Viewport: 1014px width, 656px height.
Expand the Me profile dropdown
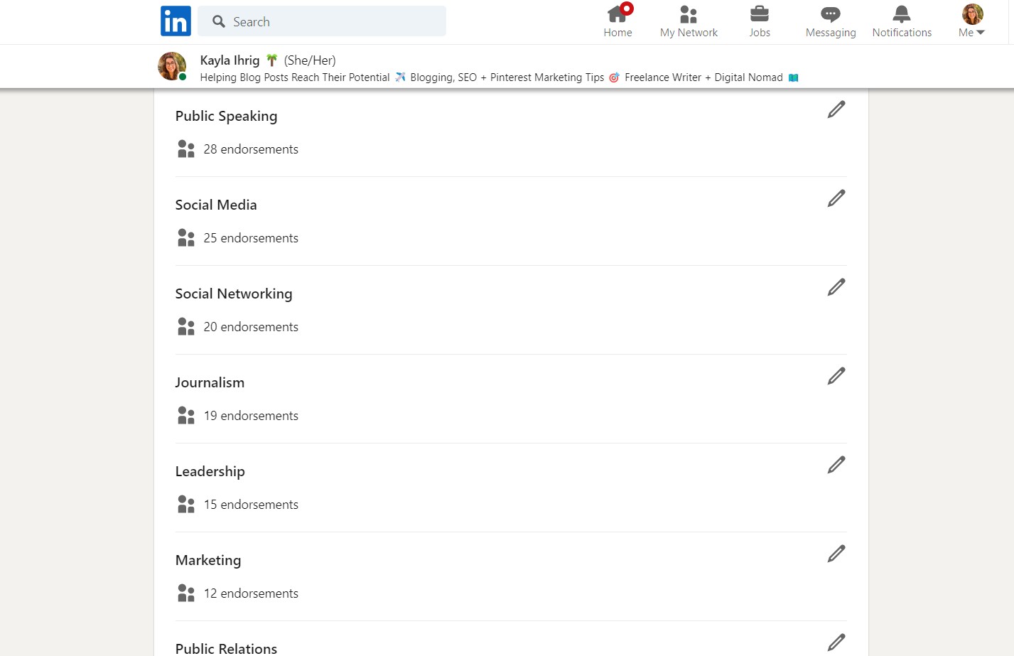click(972, 22)
